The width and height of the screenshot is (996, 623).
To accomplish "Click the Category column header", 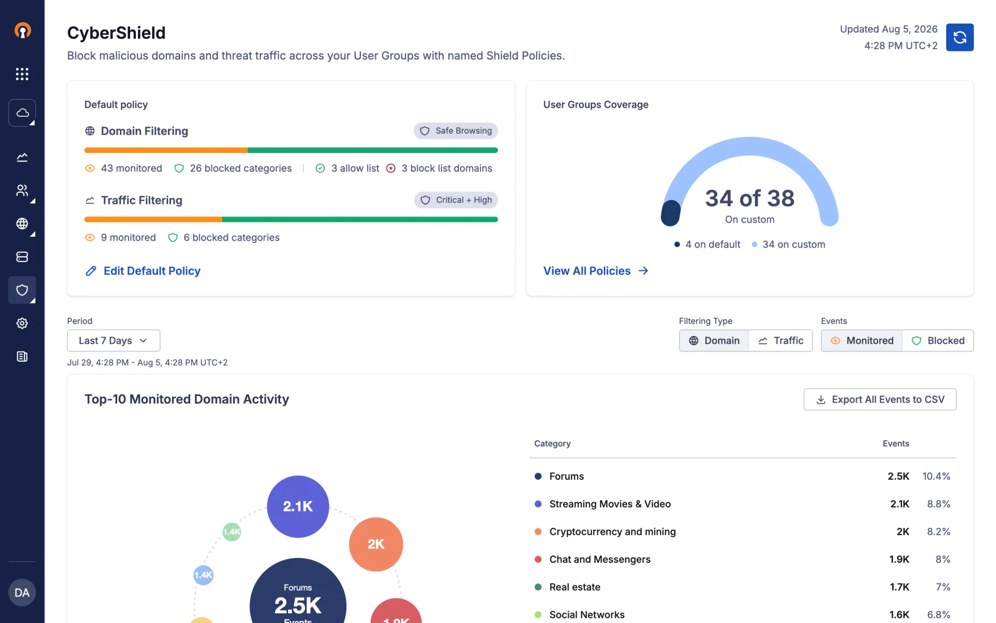I will pos(552,443).
